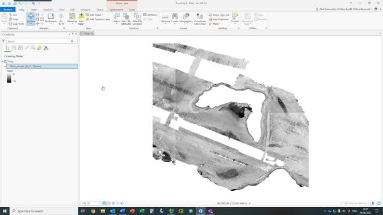Viewport: 383px width, 215px height.
Task: Toggle visibility checkbox of the raster layer
Action: 8,66
